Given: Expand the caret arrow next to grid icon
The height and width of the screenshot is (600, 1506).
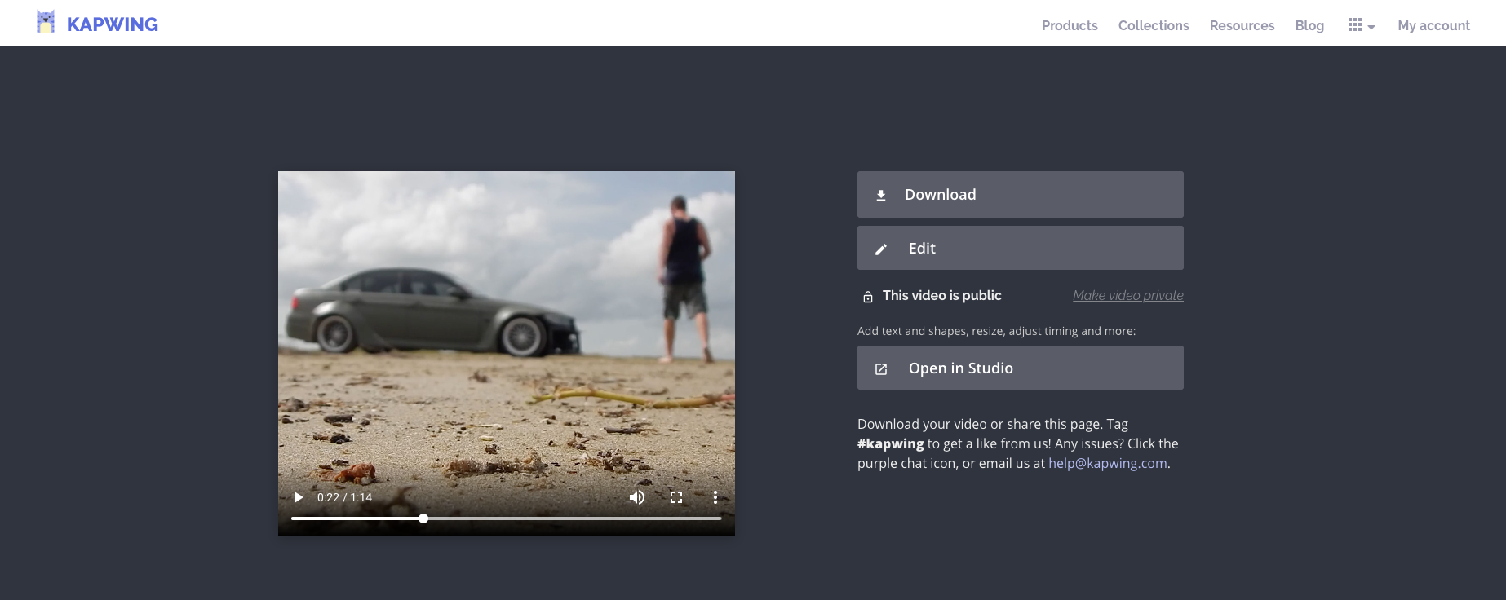Looking at the screenshot, I should (1371, 27).
